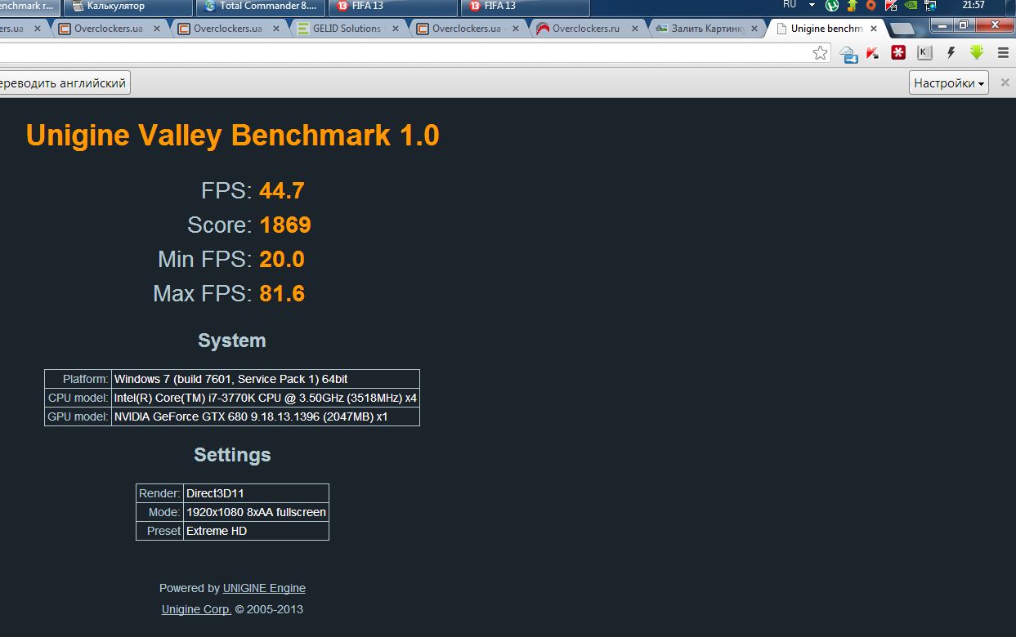The width and height of the screenshot is (1016, 637).
Task: Click the network connection tray icon
Action: coord(929,6)
